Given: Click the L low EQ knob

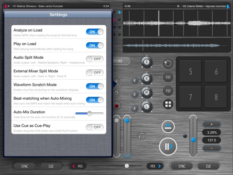Looking at the screenshot, I should coord(147,106).
